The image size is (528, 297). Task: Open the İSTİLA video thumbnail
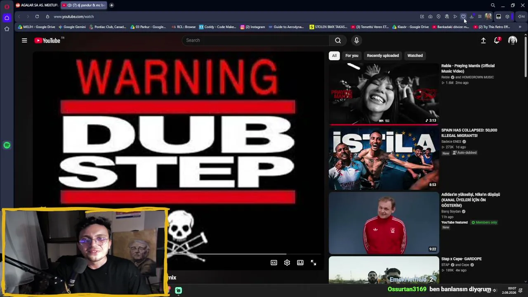click(384, 158)
